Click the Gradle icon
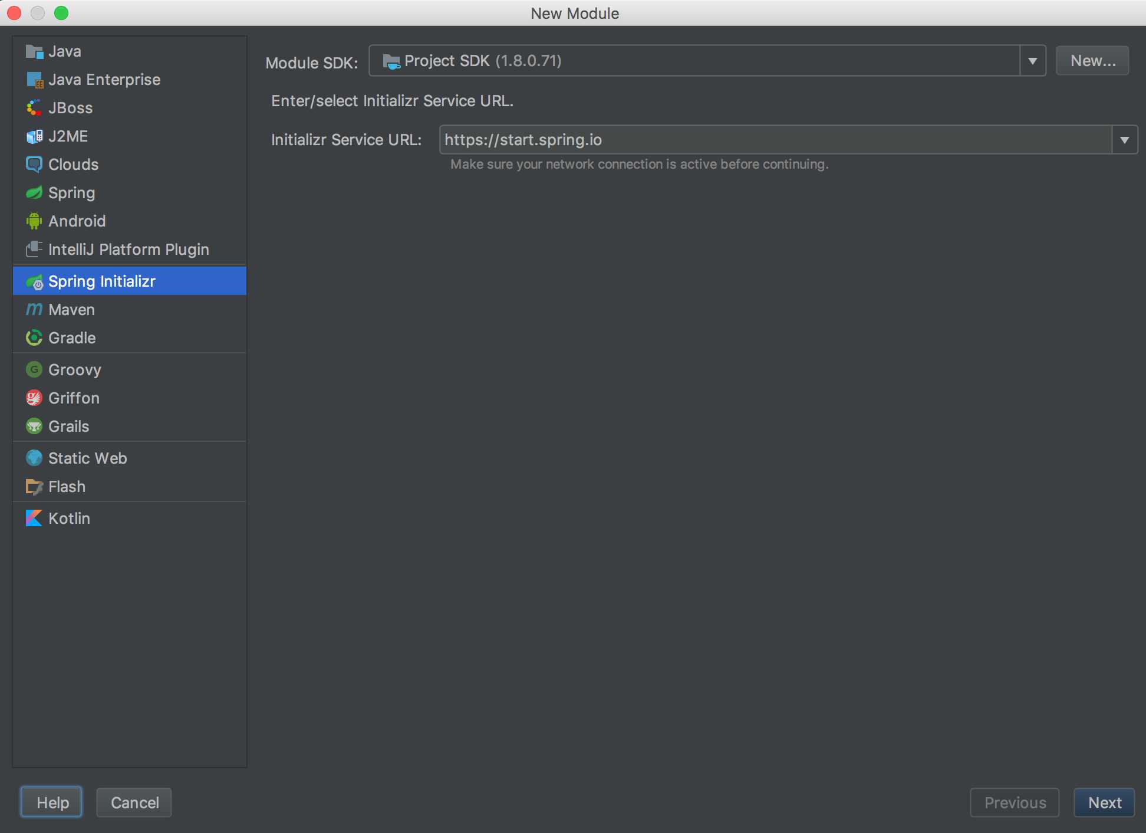 click(x=34, y=338)
